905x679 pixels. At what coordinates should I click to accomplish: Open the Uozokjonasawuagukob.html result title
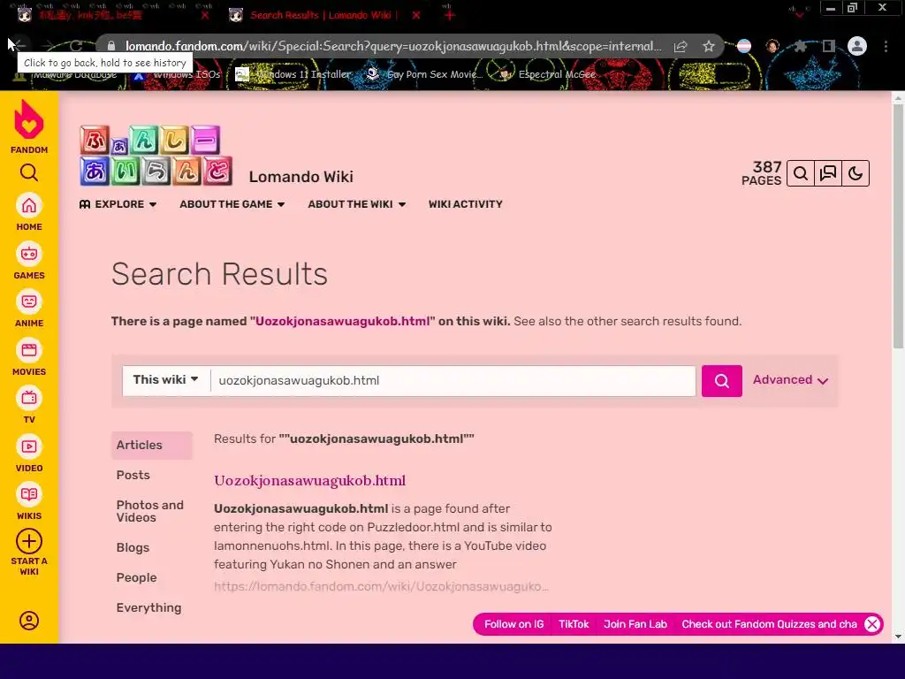pyautogui.click(x=310, y=480)
